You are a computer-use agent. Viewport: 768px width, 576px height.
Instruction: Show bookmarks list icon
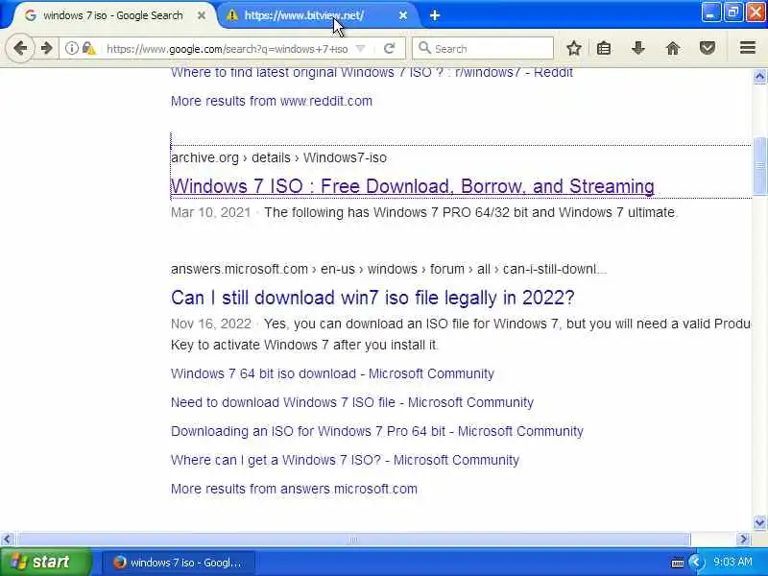[x=604, y=48]
